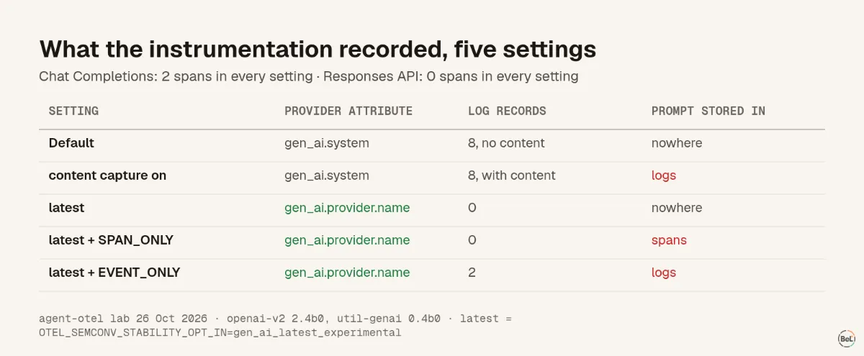The width and height of the screenshot is (864, 356).
Task: Click the title 'What the instrumentation recorded, five settings'
Action: 318,49
